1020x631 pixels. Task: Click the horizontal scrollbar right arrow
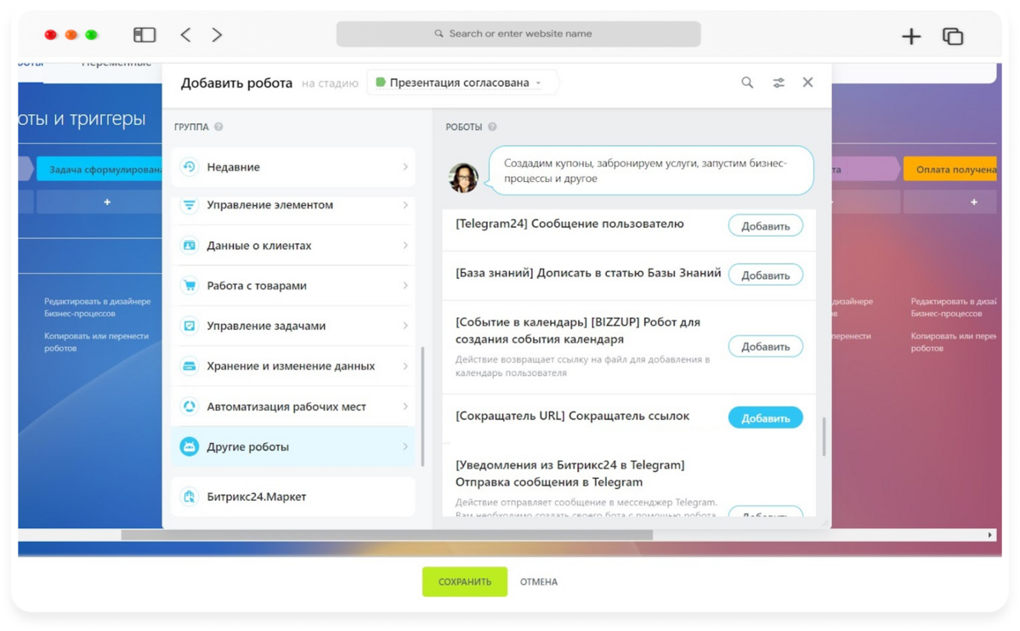click(989, 535)
